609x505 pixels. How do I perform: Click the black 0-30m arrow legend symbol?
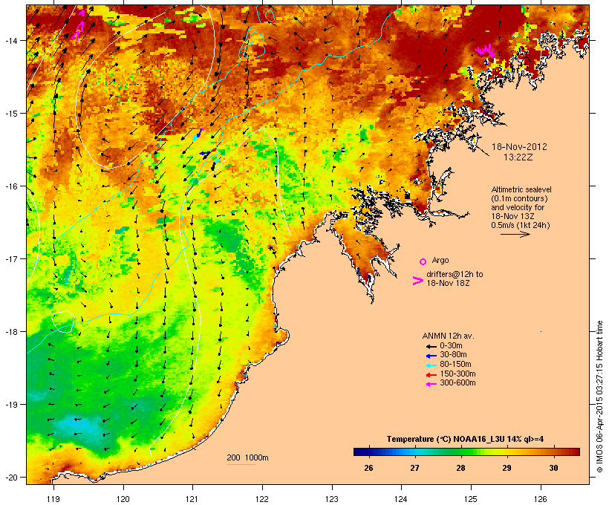click(431, 346)
